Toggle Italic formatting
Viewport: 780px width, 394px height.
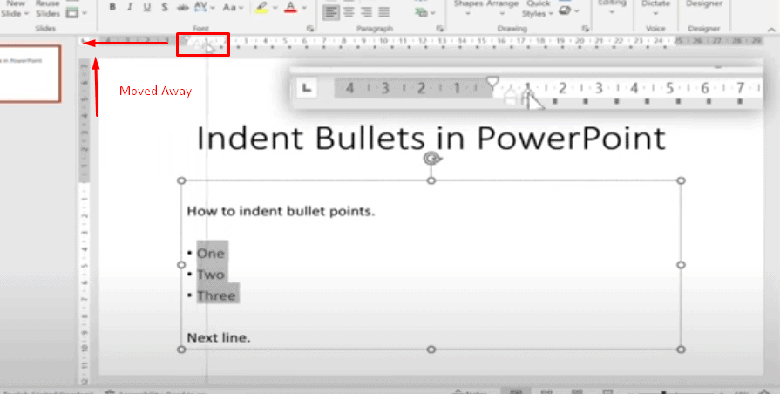pyautogui.click(x=130, y=7)
